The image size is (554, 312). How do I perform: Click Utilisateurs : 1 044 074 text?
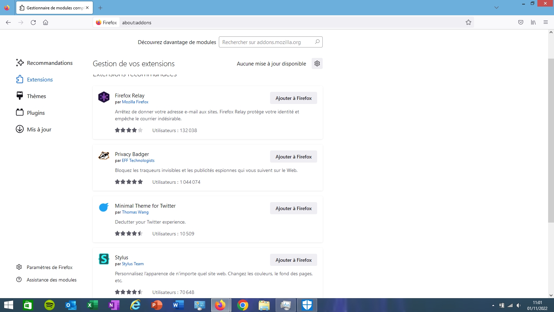[176, 182]
